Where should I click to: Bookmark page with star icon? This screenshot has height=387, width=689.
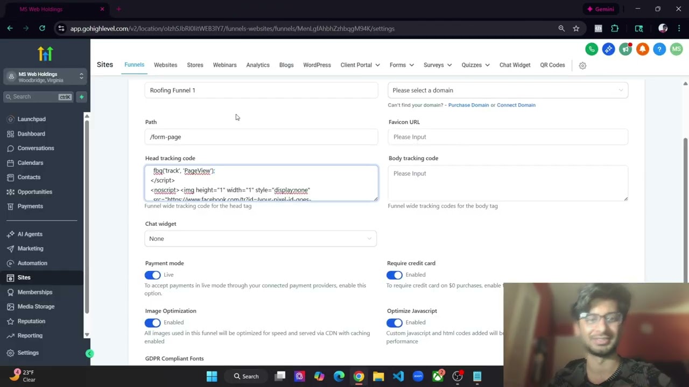(576, 28)
